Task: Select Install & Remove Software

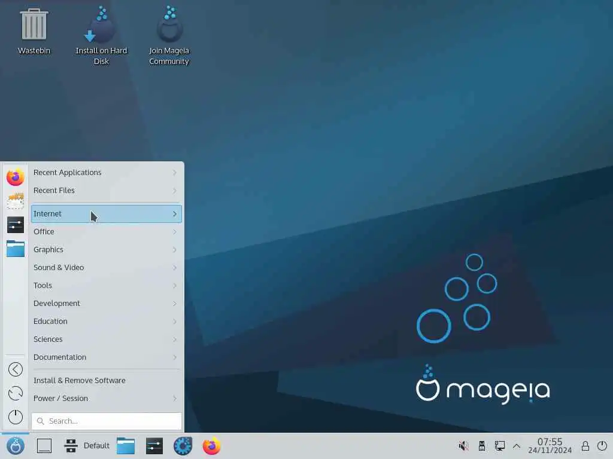Action: coord(107,381)
